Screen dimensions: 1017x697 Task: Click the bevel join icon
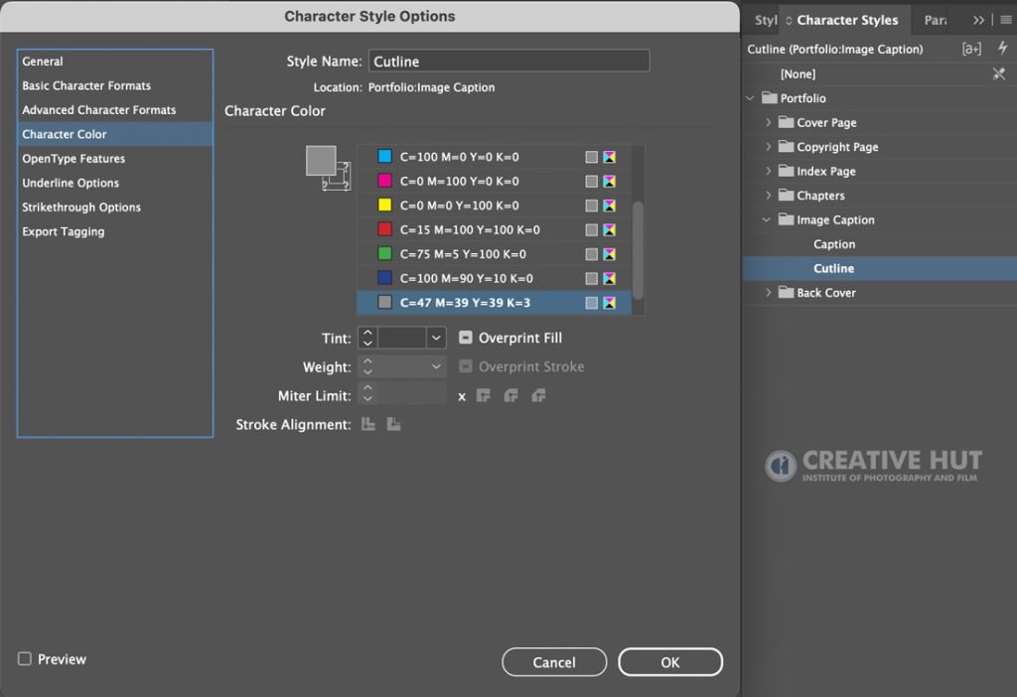538,395
